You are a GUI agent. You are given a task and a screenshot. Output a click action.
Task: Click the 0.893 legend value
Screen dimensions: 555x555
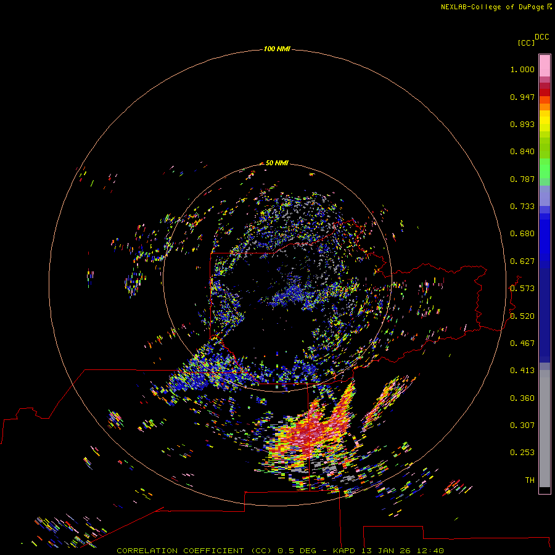(x=522, y=124)
